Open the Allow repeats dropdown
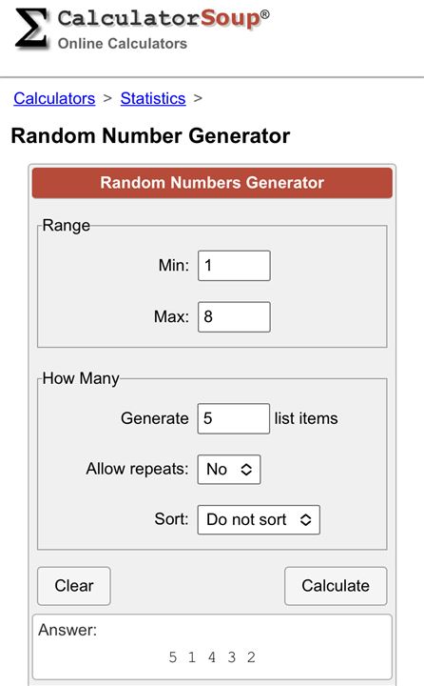424x686 pixels. pyautogui.click(x=229, y=470)
